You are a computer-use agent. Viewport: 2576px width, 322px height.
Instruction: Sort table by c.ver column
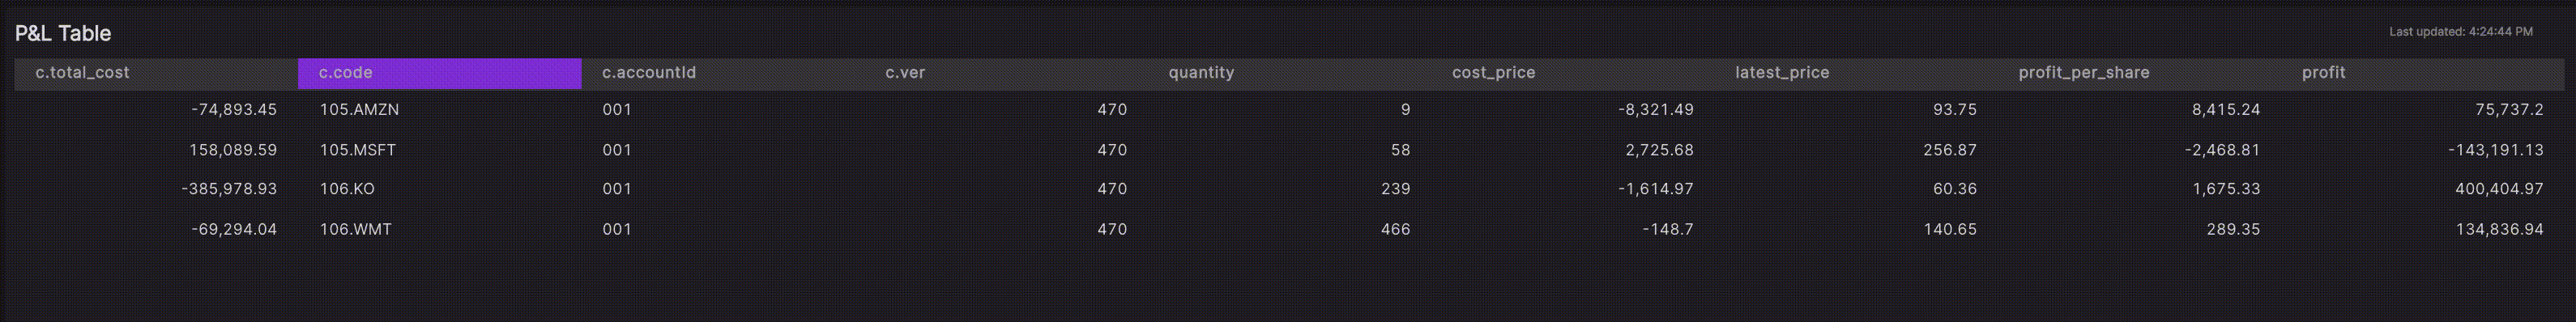pos(1006,73)
